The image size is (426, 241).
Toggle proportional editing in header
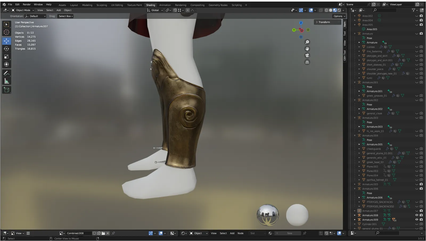[x=188, y=10]
